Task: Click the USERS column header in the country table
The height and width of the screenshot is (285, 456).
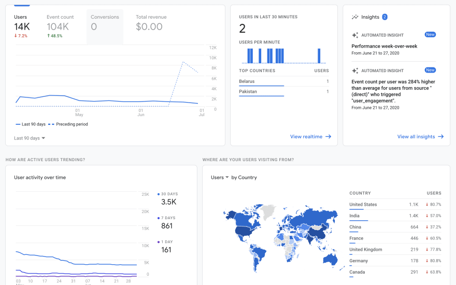Action: pos(434,193)
